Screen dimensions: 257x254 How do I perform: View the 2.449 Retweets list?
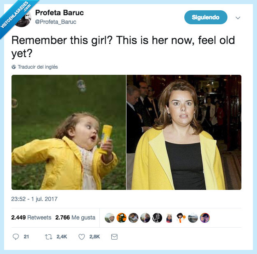click(x=31, y=217)
